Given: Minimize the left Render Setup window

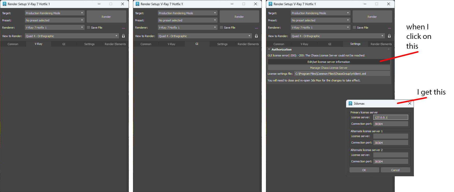Looking at the screenshot, I should tap(99, 4).
